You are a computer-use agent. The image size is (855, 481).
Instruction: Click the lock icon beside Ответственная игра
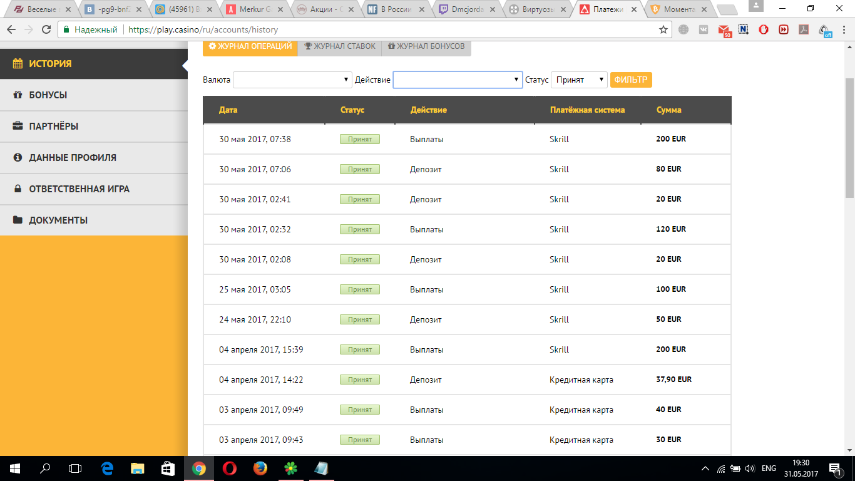tap(18, 189)
